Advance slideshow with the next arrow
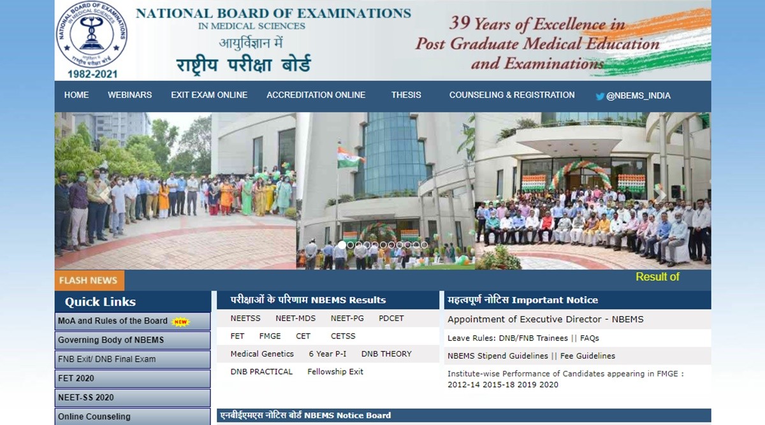 coord(660,193)
